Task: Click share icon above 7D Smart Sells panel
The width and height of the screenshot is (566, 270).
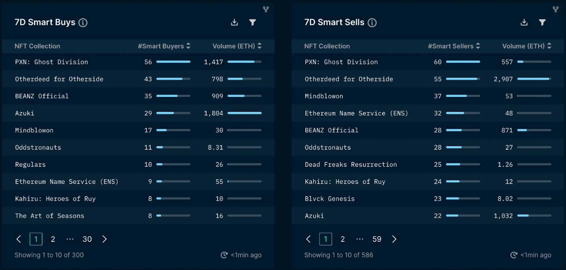Action: tap(555, 9)
